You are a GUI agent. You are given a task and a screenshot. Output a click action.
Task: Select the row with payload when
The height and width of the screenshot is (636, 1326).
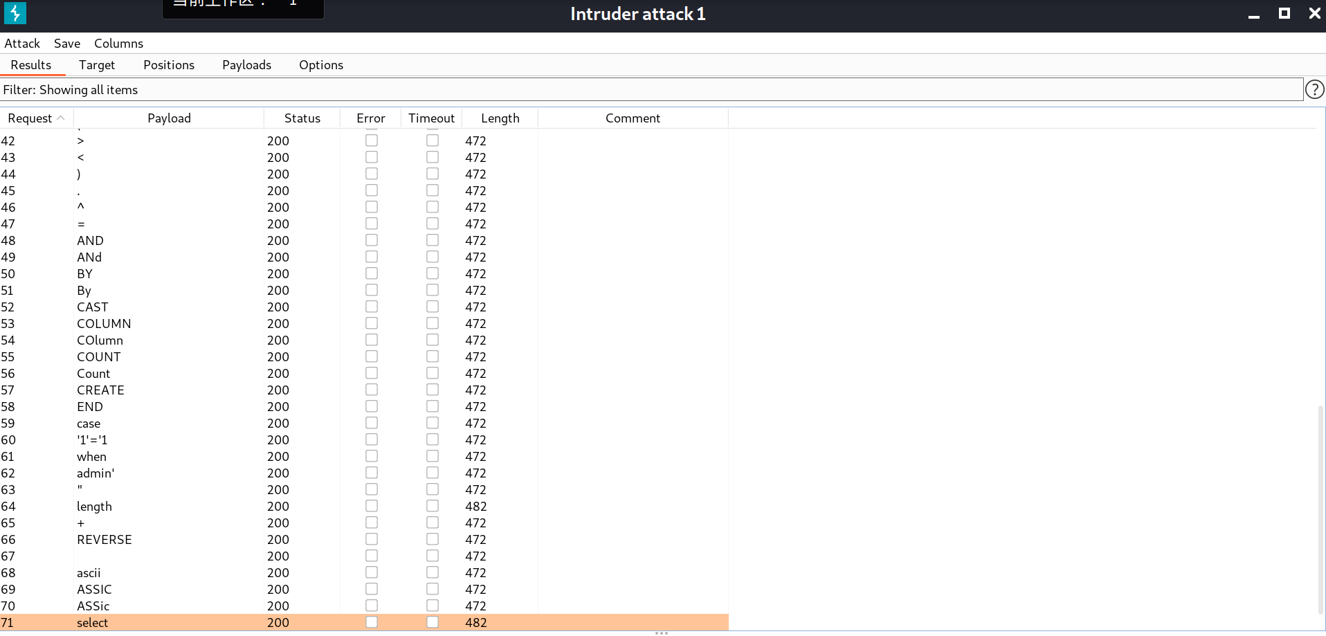tap(364, 456)
